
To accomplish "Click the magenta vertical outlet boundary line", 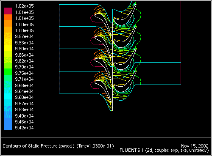I will pos(181,43).
